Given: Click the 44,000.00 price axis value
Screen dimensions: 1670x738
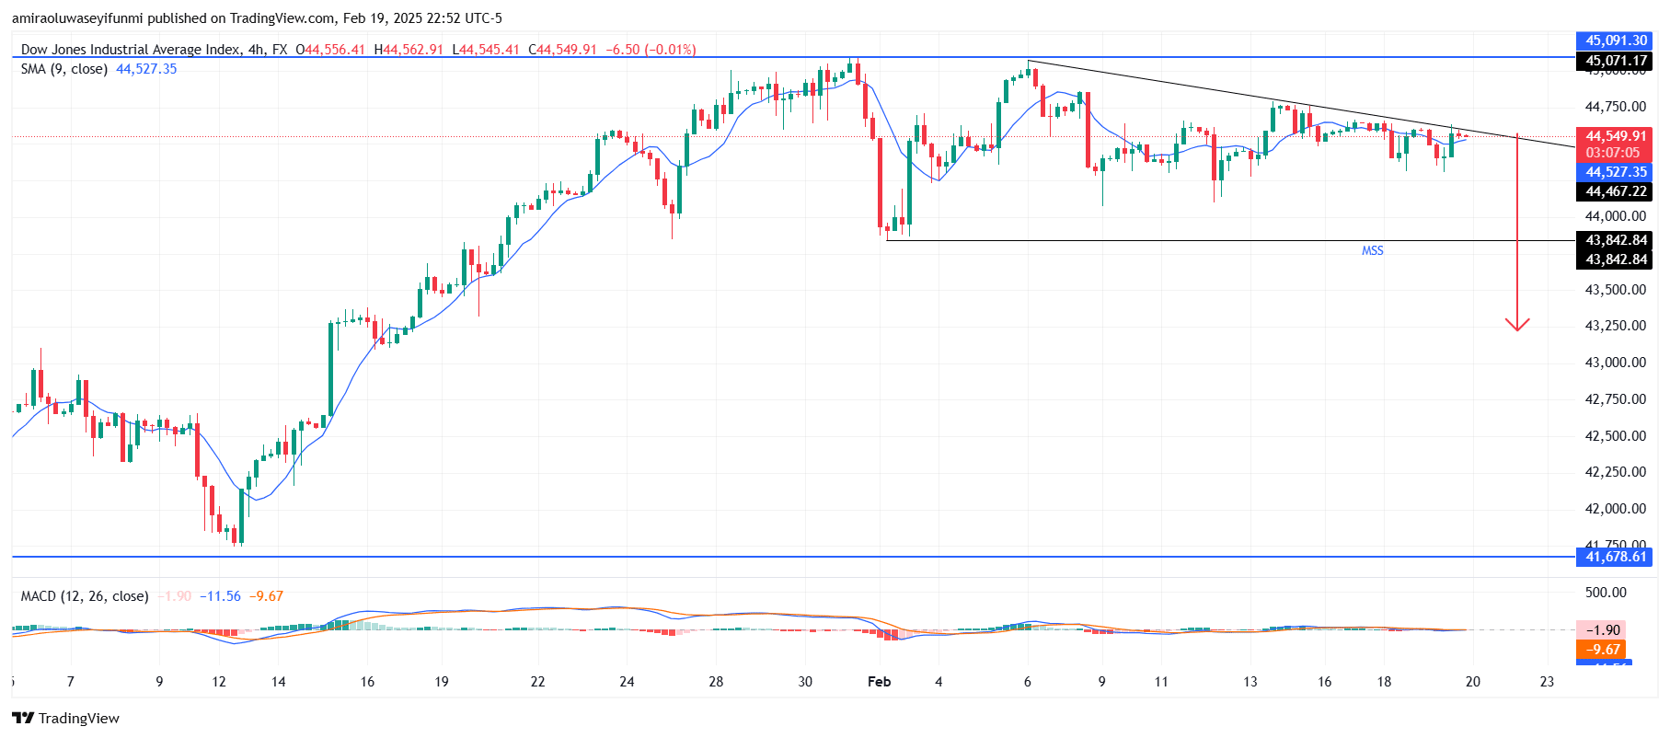Looking at the screenshot, I should tap(1615, 216).
